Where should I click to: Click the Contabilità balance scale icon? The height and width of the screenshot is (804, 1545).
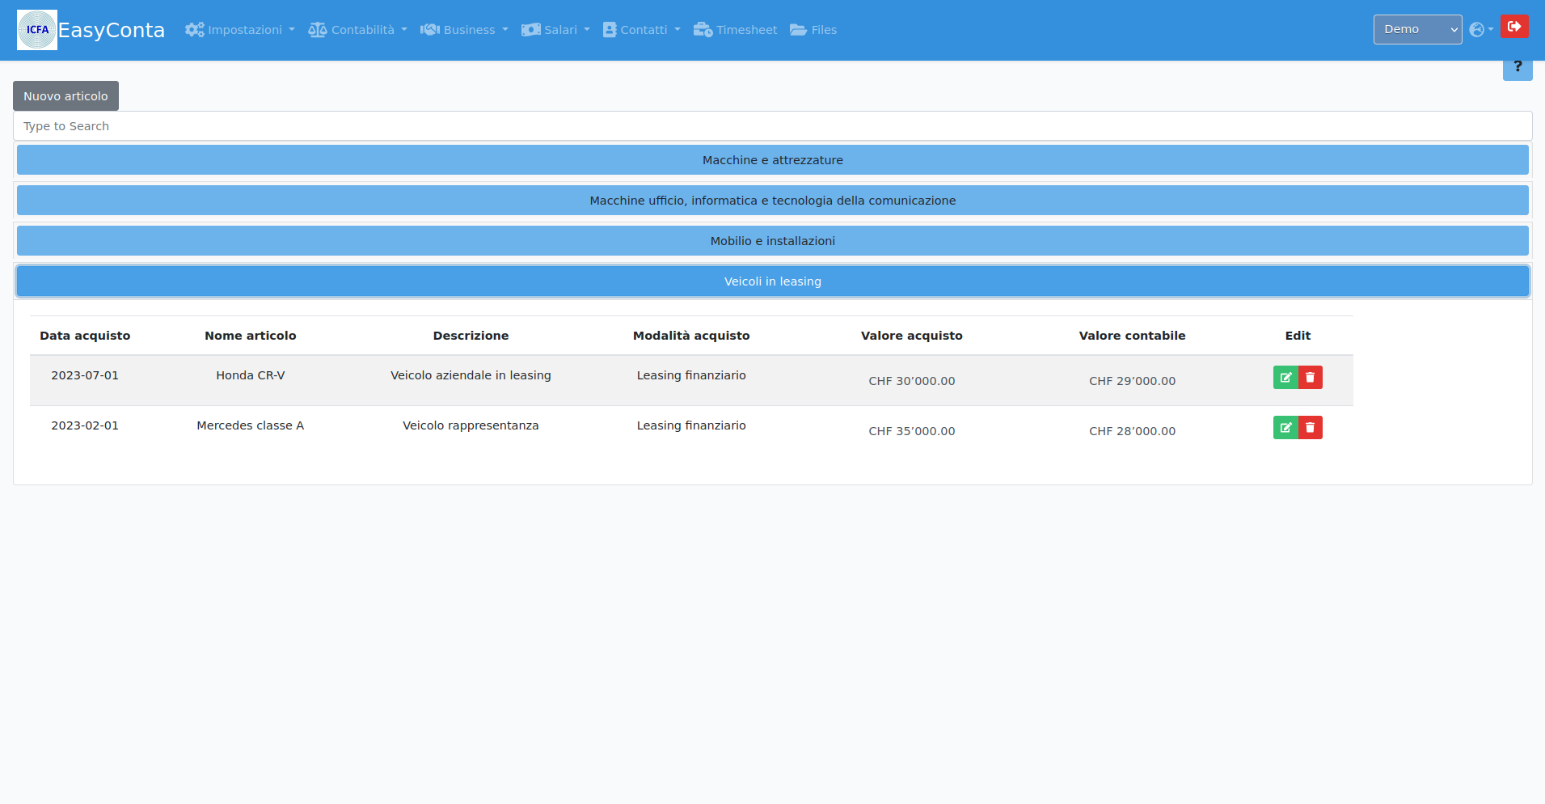pyautogui.click(x=318, y=30)
